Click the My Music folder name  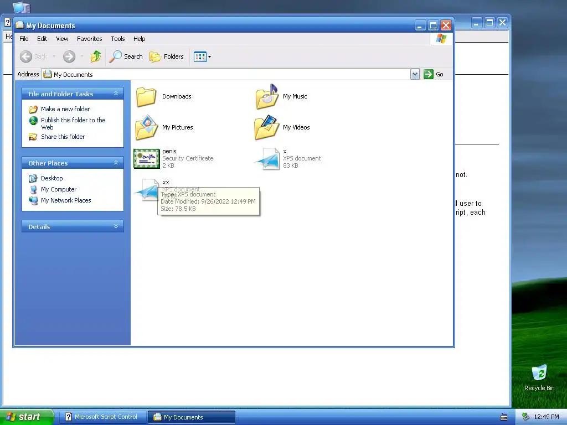[295, 96]
